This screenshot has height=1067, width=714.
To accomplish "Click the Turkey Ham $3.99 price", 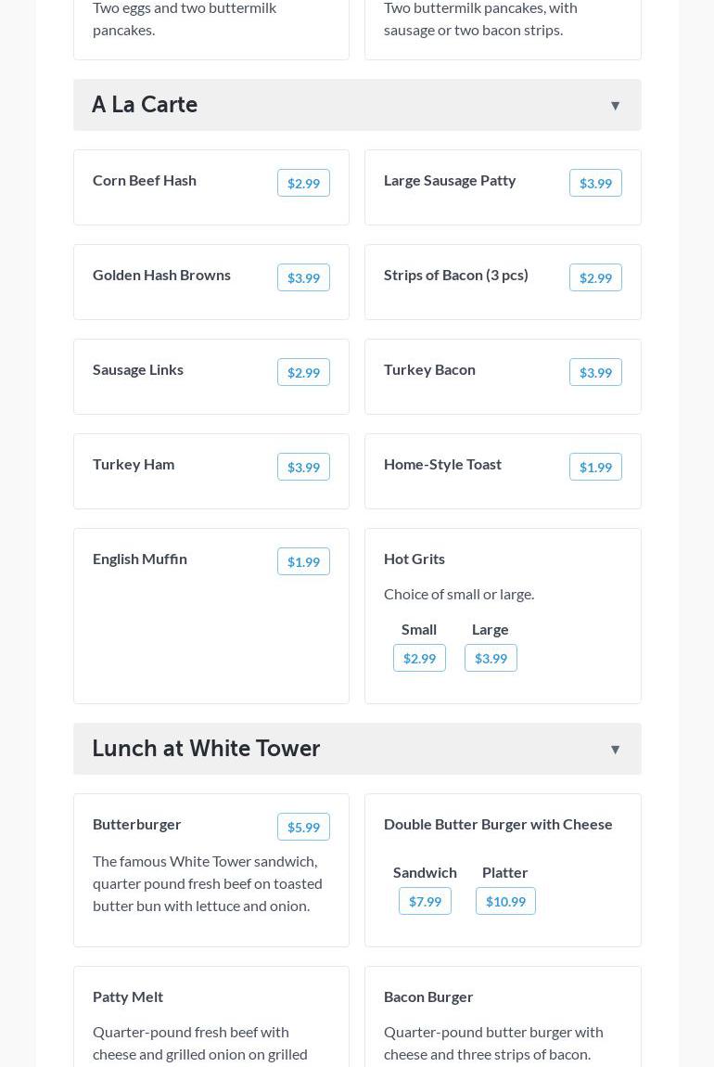I will tap(303, 468).
